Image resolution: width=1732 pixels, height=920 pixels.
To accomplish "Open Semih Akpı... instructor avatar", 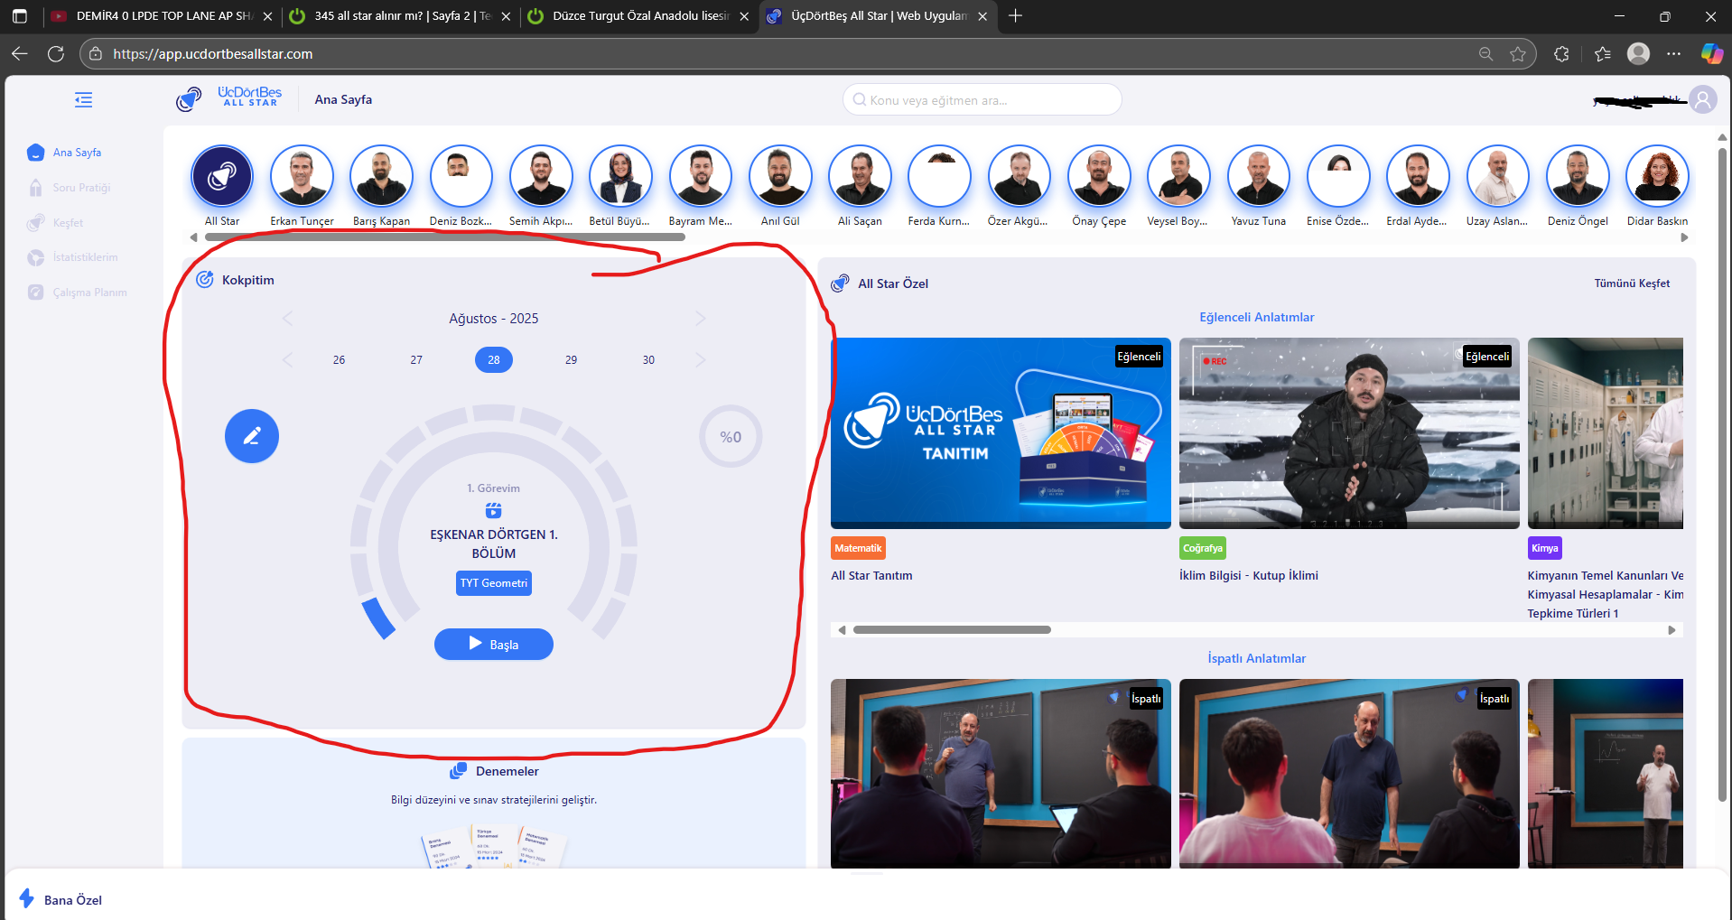I will [x=541, y=176].
